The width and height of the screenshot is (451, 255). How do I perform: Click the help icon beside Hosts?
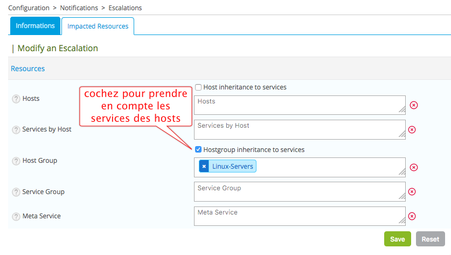pos(16,99)
